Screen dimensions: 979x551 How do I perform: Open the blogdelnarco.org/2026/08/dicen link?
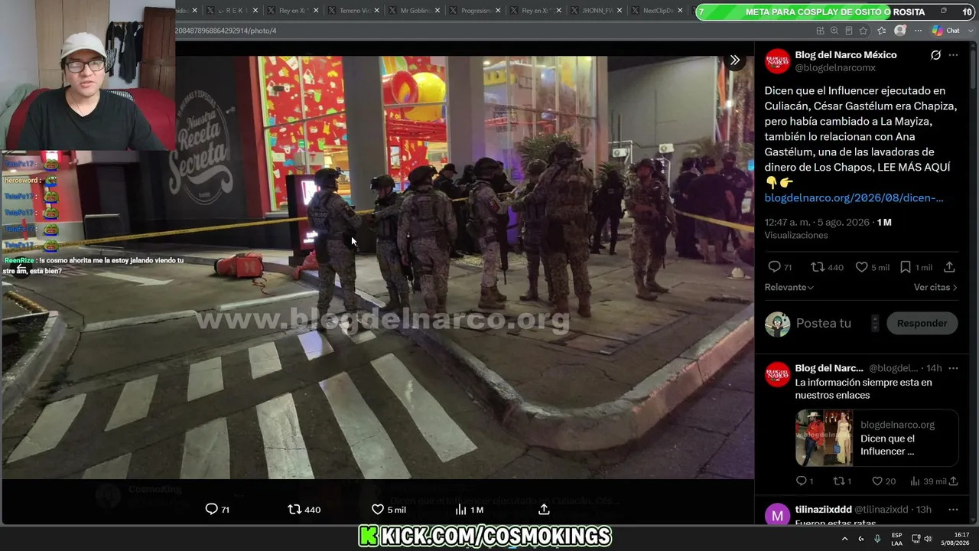854,197
